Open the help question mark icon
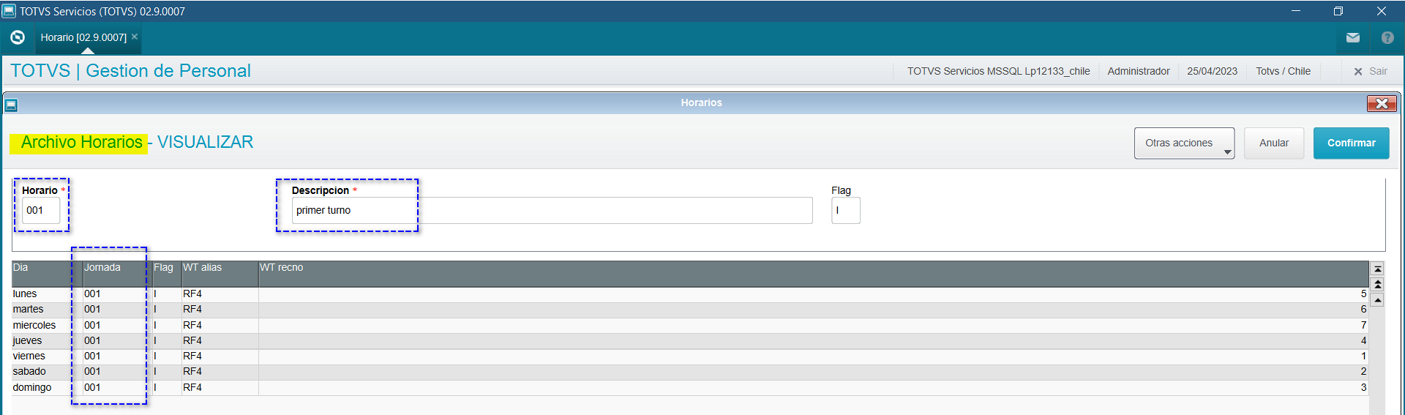The height and width of the screenshot is (415, 1405). tap(1387, 37)
